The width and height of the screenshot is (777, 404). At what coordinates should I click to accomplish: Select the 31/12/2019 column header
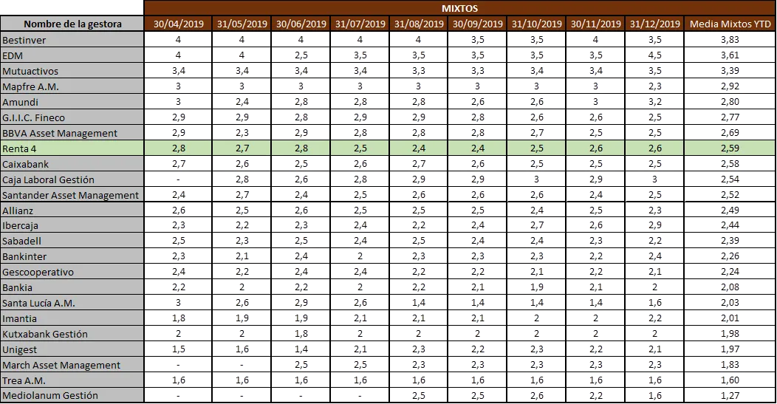[x=654, y=24]
